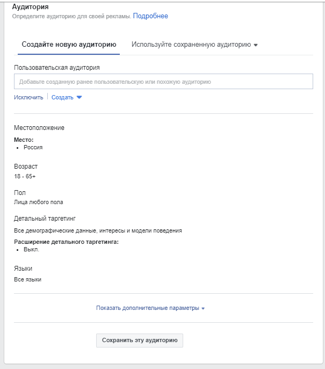This screenshot has height=369, width=325.
Task: Click the caret arrow beside Создать
Action: pyautogui.click(x=80, y=97)
